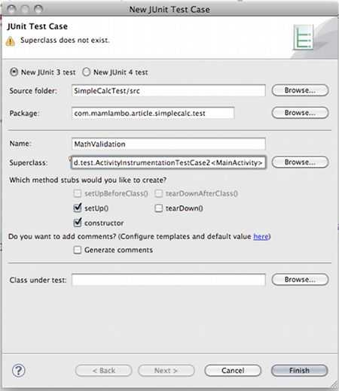Screen dimensions: 339x391
Task: Browse for the Source folder
Action: [x=300, y=90]
